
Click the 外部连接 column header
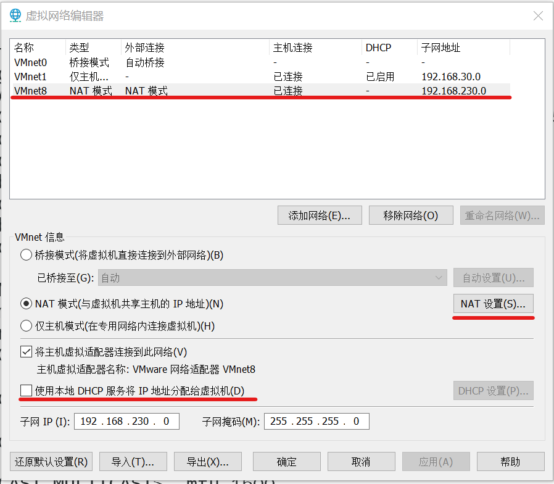pyautogui.click(x=196, y=48)
